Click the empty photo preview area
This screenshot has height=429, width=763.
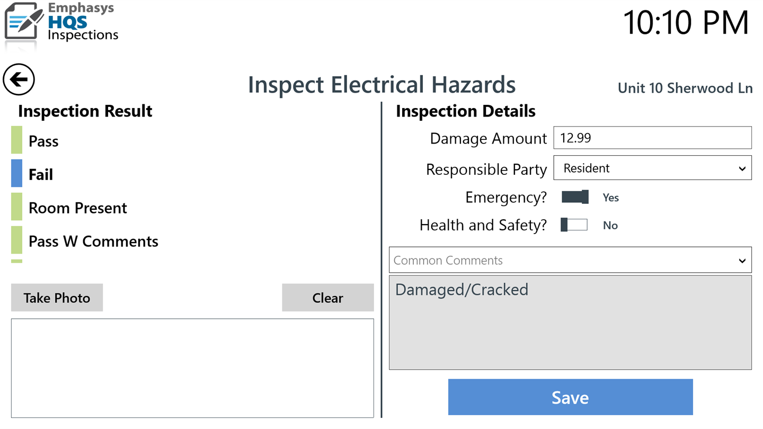pos(192,368)
